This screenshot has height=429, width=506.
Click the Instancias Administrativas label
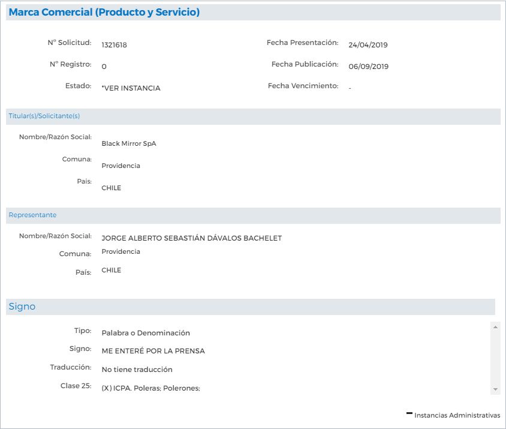pos(457,416)
